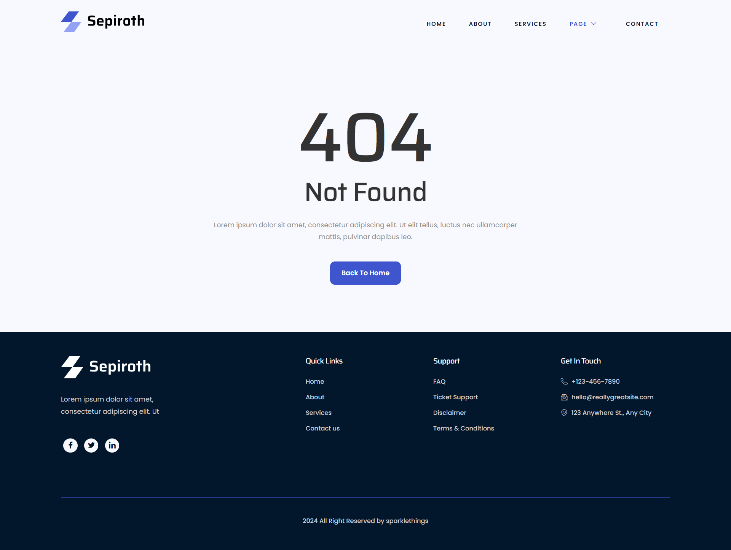Click the email envelope icon
Viewport: 731px width, 550px height.
coord(564,397)
